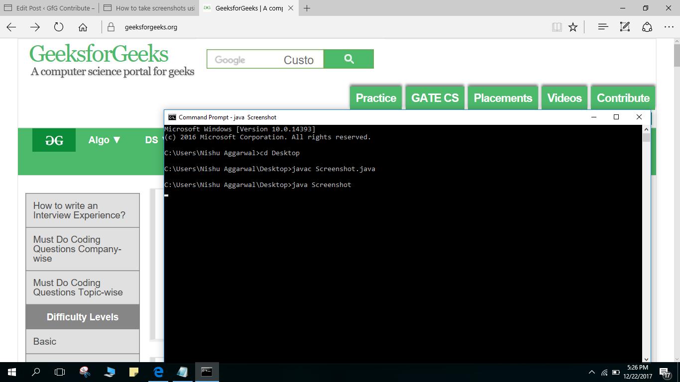Image resolution: width=680 pixels, height=382 pixels.
Task: Maximize the Command Prompt window
Action: click(x=616, y=117)
